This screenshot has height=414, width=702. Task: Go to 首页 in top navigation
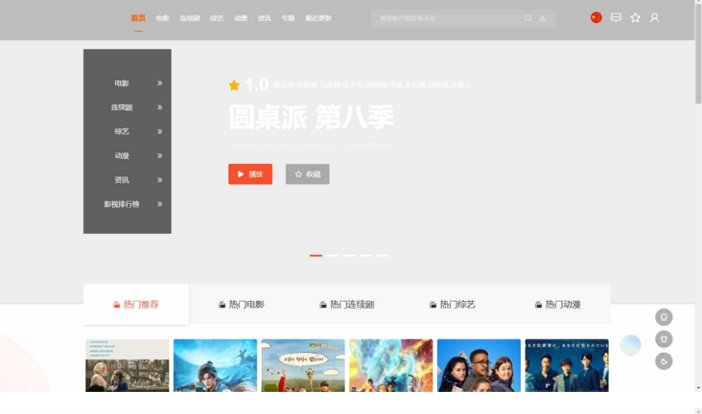(138, 18)
